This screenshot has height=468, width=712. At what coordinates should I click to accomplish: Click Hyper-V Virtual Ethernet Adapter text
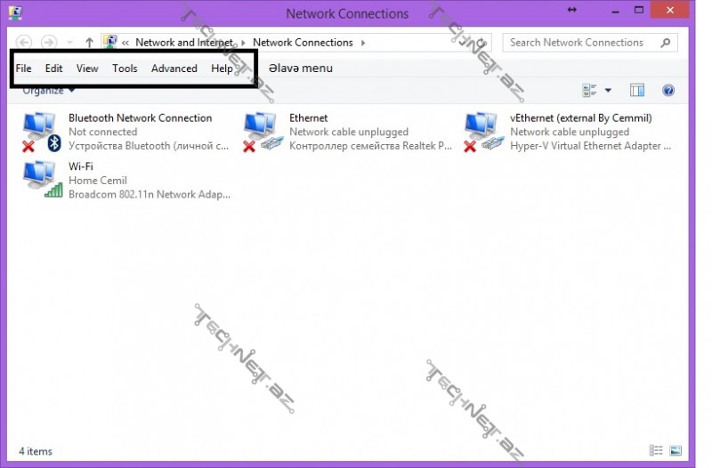click(590, 146)
